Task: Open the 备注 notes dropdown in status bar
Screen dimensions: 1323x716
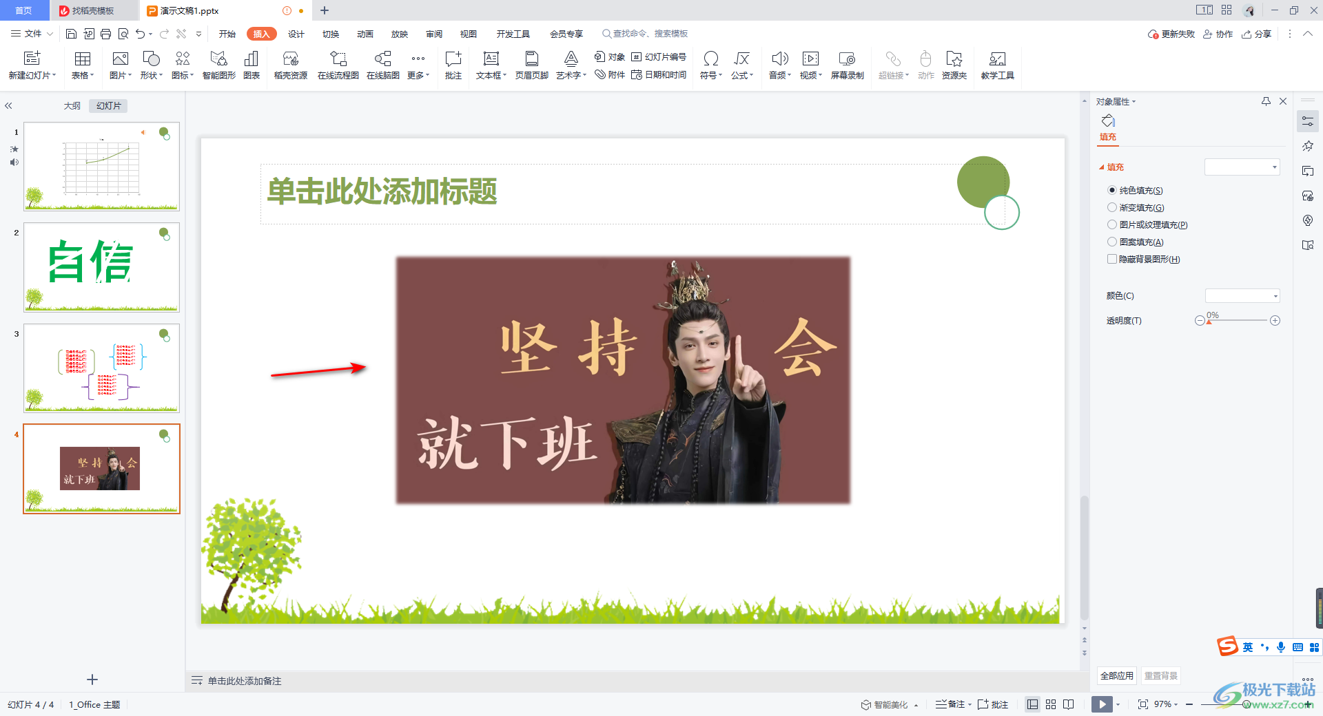Action: (970, 704)
